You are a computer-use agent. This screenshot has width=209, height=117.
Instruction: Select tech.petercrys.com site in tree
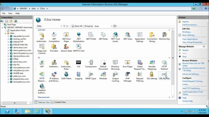coord(22,82)
